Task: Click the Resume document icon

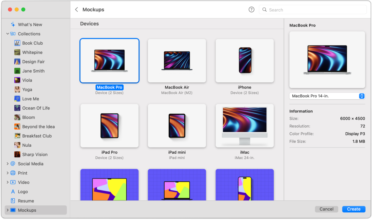Action: point(13,201)
